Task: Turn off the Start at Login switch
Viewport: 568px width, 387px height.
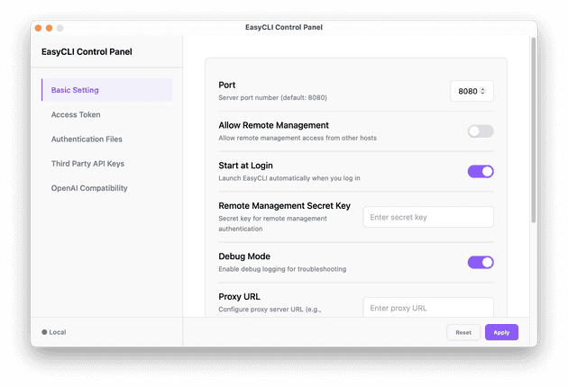Action: (x=480, y=171)
